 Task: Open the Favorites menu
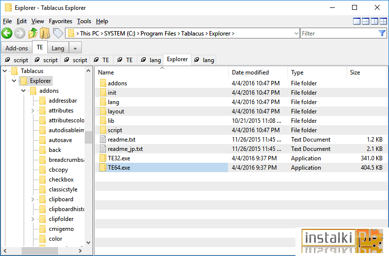pyautogui.click(x=60, y=21)
